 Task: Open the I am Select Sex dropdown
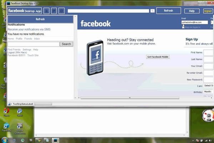(x=209, y=86)
